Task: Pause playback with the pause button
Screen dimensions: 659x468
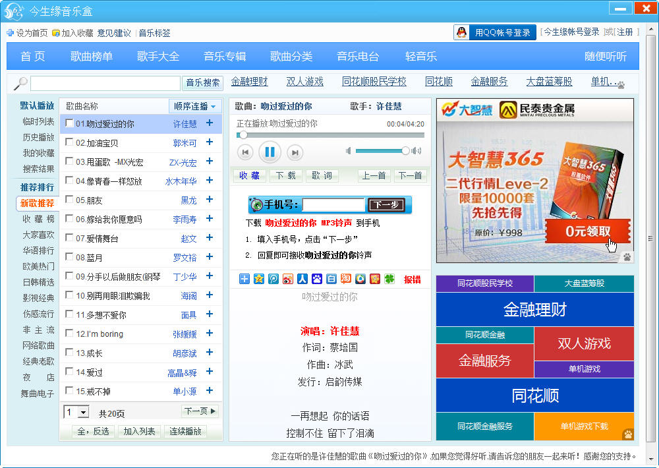Action: tap(270, 152)
